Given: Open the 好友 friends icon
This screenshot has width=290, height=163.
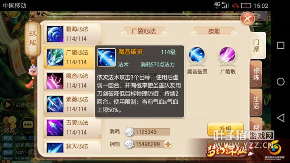Looking at the screenshot, I should click(x=10, y=125).
